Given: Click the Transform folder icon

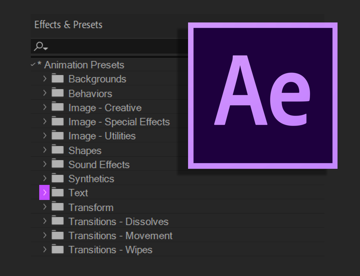Looking at the screenshot, I should [57, 206].
